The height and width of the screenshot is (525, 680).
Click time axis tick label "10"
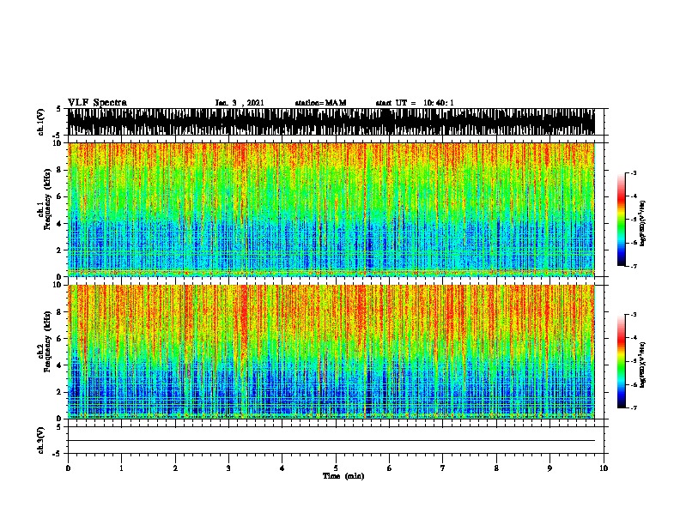tap(604, 468)
